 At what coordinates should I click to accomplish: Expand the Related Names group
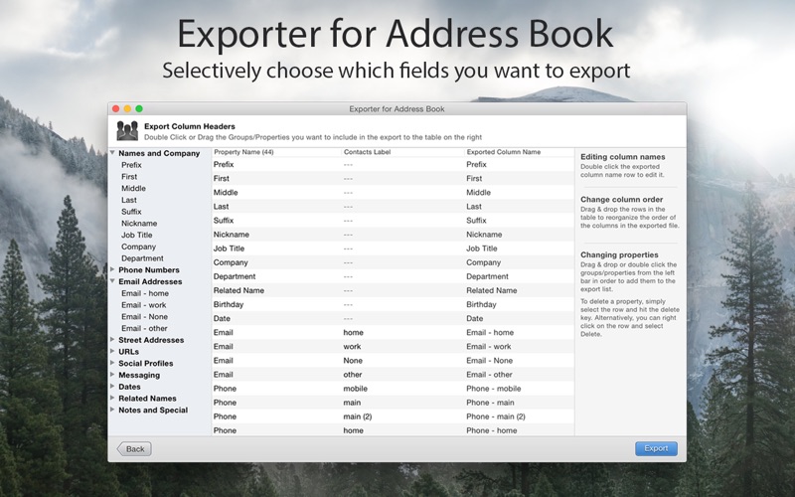112,398
